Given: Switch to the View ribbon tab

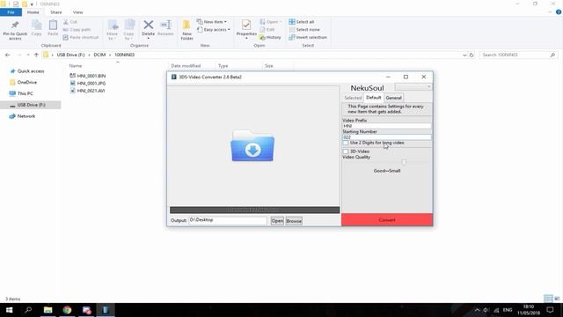Looking at the screenshot, I should (x=78, y=12).
